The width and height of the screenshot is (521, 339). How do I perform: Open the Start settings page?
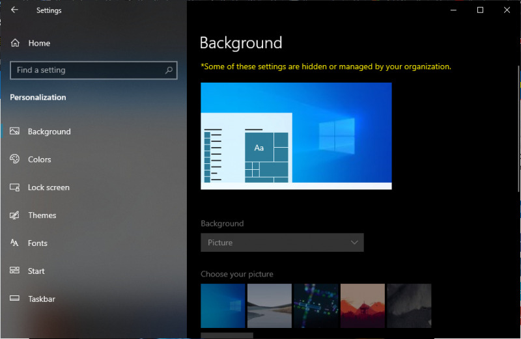[36, 271]
